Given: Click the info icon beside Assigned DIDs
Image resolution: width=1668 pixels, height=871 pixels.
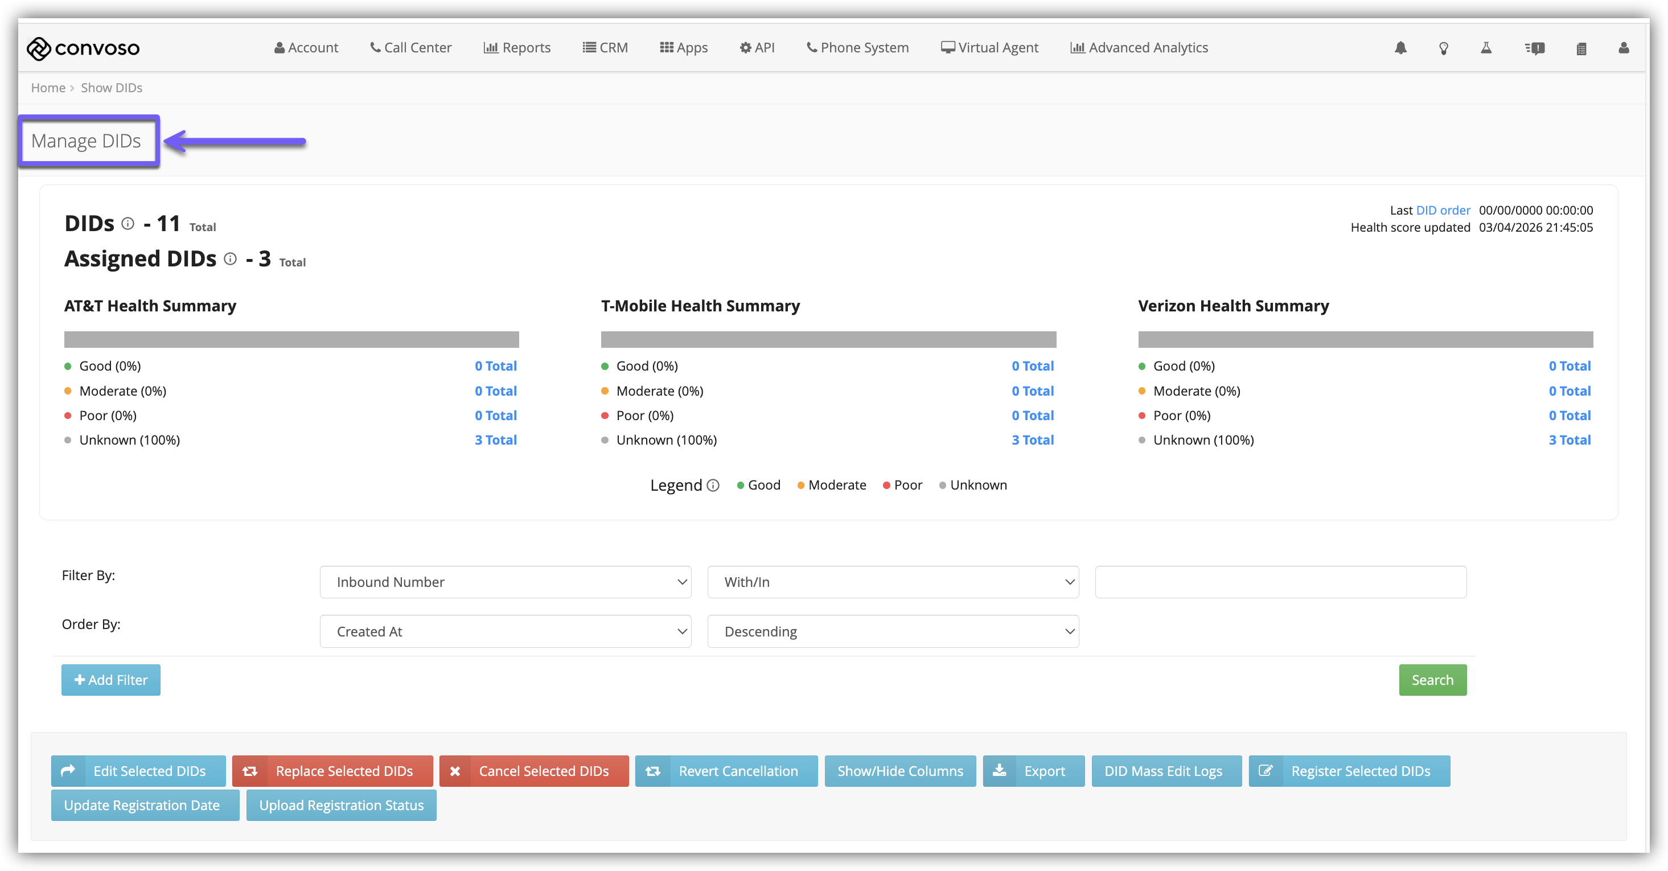Looking at the screenshot, I should tap(230, 259).
